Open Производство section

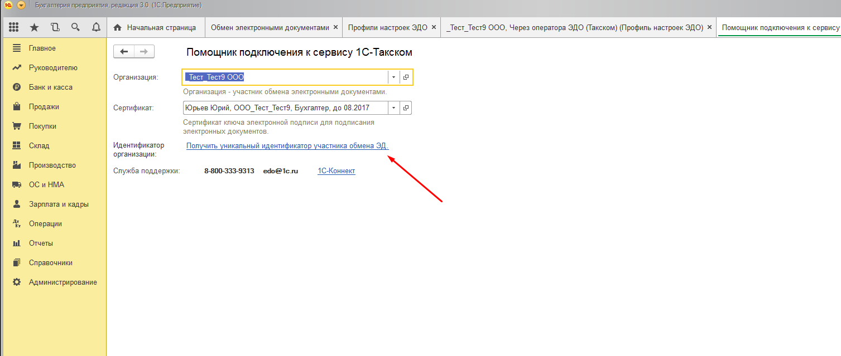pyautogui.click(x=54, y=165)
